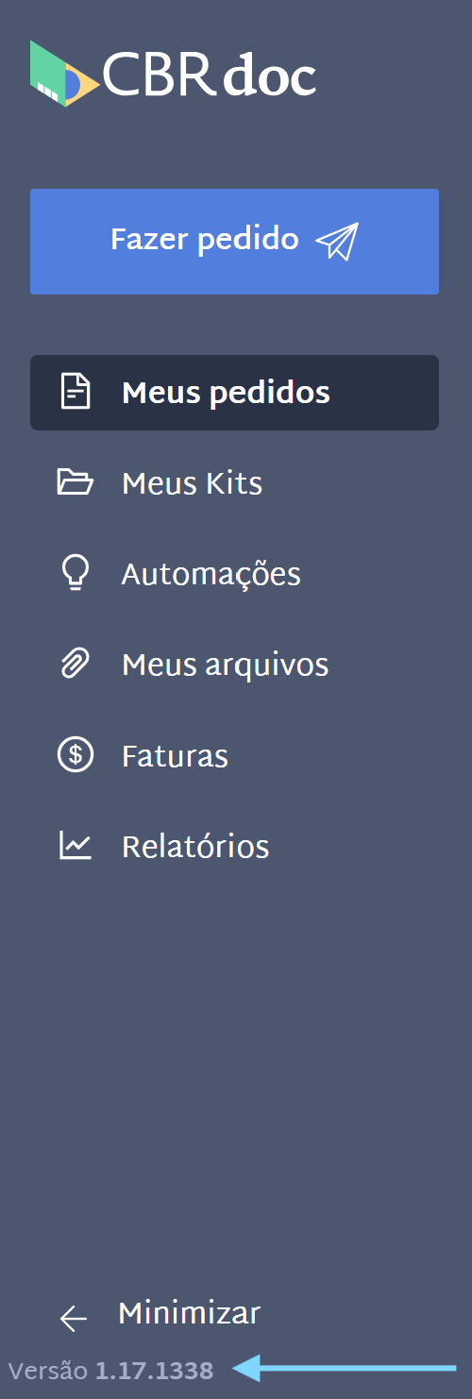Click the CBRdoc wordmark text
Viewport: 472px width, 1399px height.
210,75
